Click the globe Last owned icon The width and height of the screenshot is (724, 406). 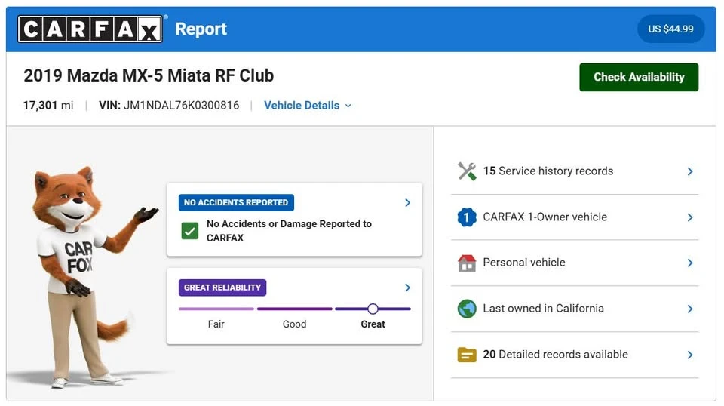tap(467, 309)
